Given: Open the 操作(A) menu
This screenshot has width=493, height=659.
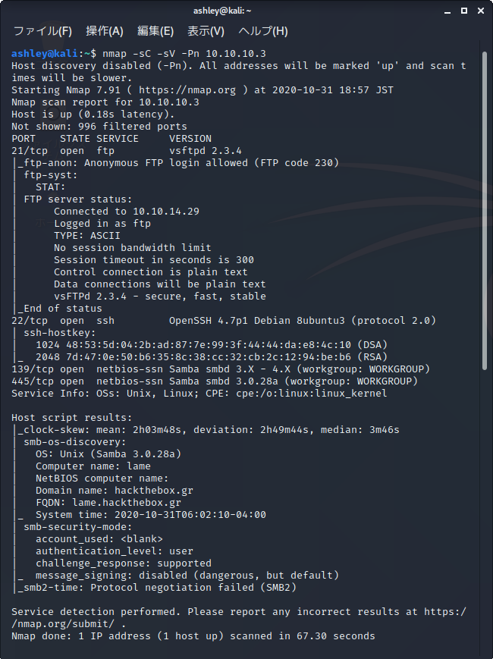Looking at the screenshot, I should [x=103, y=31].
